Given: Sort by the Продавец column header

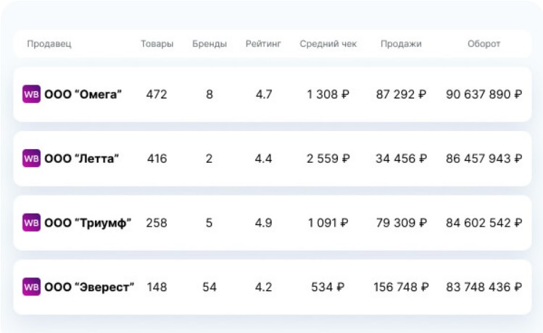Looking at the screenshot, I should coord(49,44).
